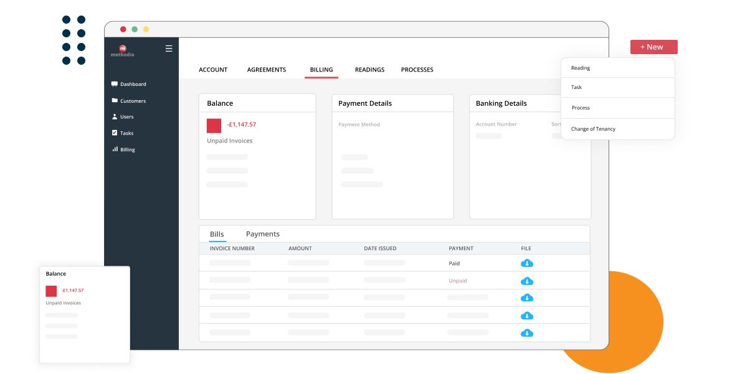
Task: Click the Unpaid payment status link
Action: (457, 281)
